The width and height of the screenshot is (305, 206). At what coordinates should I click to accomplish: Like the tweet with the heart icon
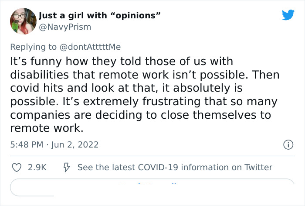pyautogui.click(x=16, y=167)
